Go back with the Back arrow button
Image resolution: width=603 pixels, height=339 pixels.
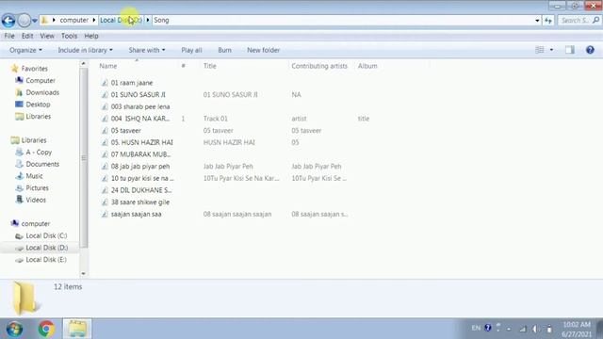point(8,21)
